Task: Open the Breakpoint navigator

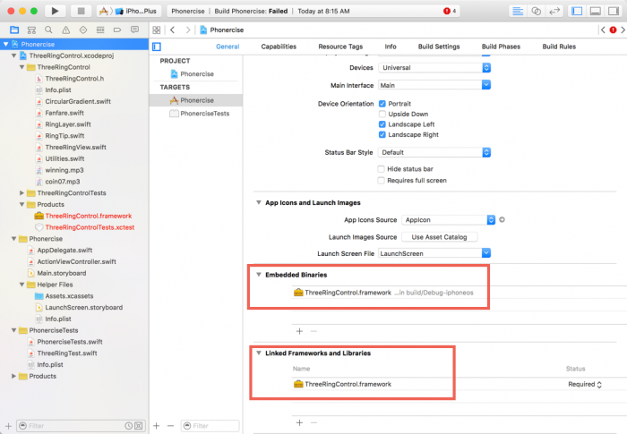Action: [x=117, y=30]
